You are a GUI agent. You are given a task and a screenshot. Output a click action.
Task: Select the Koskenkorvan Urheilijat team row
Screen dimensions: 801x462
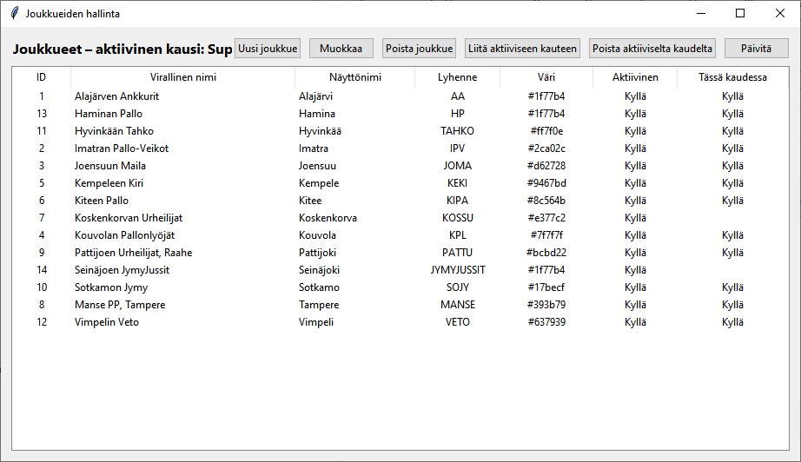point(129,218)
